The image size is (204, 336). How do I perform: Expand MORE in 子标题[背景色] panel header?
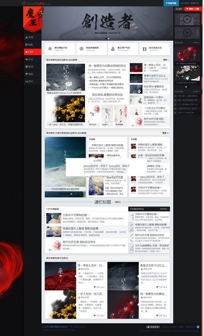tap(164, 209)
